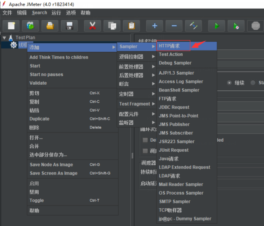The width and height of the screenshot is (264, 226).
Task: Open Templates toolbar icon
Action: (31, 26)
